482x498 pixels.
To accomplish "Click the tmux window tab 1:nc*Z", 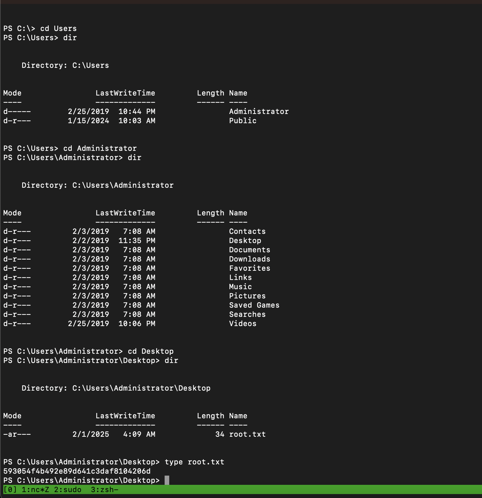I will point(35,489).
